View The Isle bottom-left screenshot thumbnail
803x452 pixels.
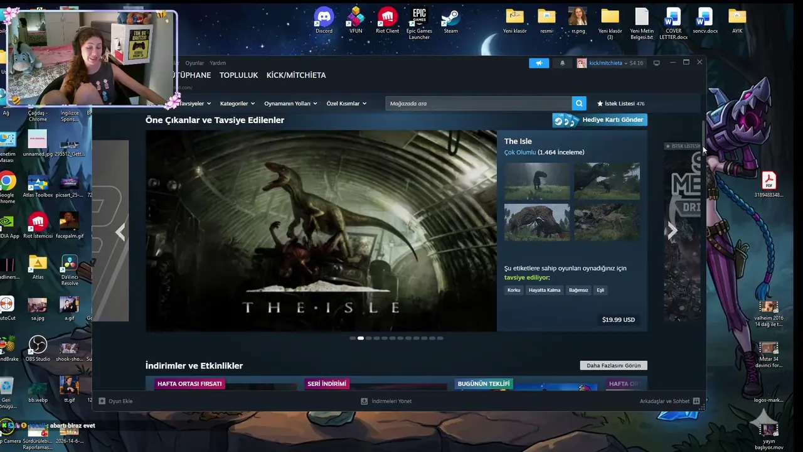[x=537, y=222]
